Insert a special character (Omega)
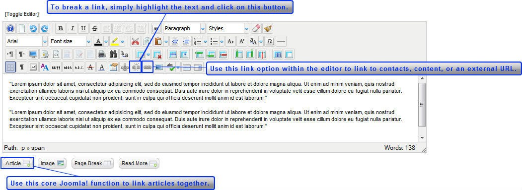 point(270,41)
